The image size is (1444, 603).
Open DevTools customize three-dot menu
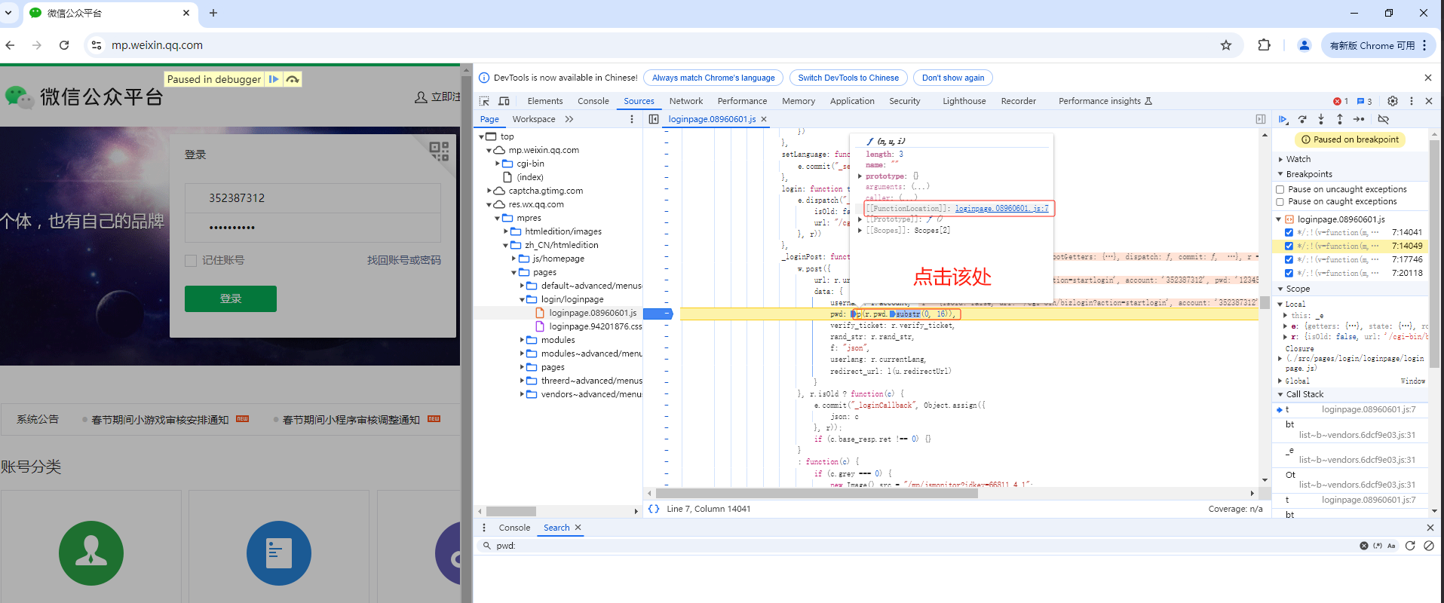pos(1412,101)
